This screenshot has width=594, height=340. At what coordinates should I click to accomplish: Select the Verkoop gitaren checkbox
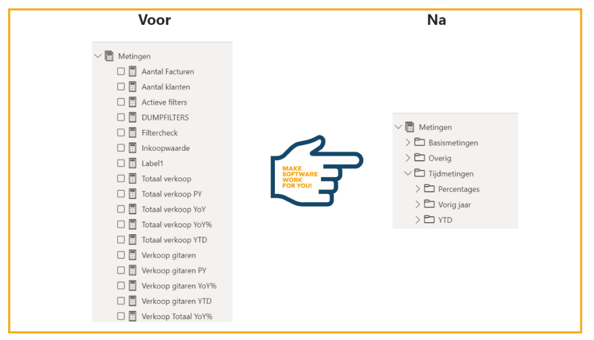pos(121,255)
